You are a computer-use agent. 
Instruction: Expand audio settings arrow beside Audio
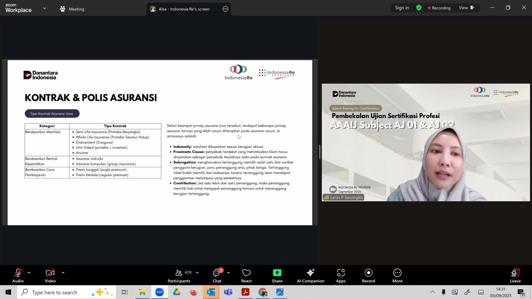click(x=29, y=273)
